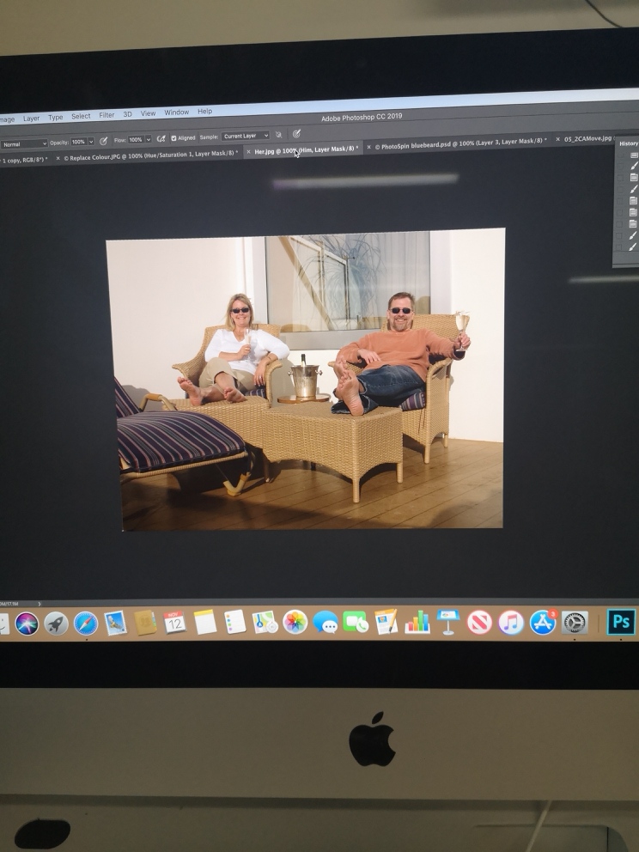Open the Sample Current Layer dropdown
Viewport: 639px width, 852px height.
(x=246, y=136)
